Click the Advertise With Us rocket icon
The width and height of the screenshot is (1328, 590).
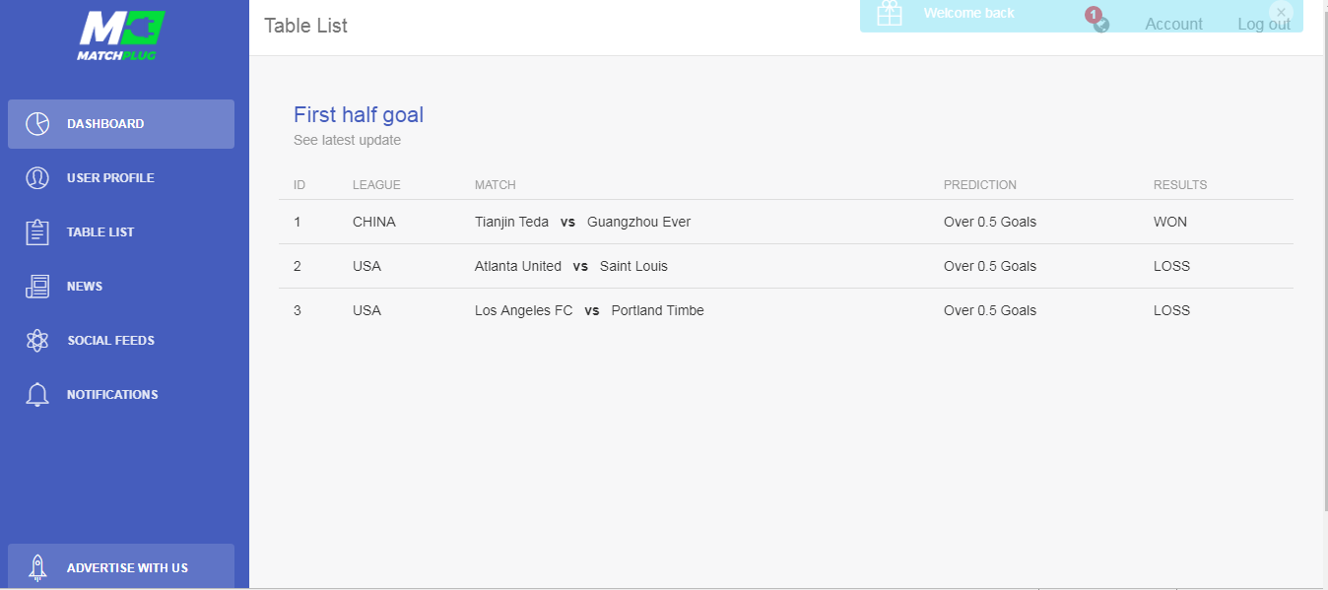[37, 567]
